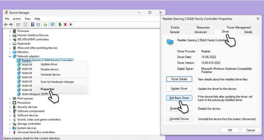Click the Show/Hide console tree toolbar icon
The image size is (264, 140).
coord(18,25)
